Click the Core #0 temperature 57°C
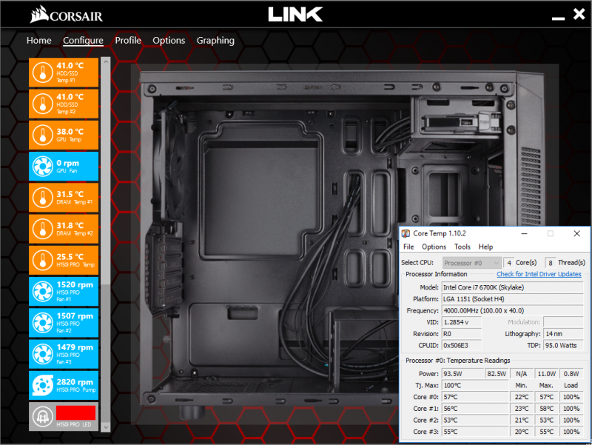 (x=475, y=397)
